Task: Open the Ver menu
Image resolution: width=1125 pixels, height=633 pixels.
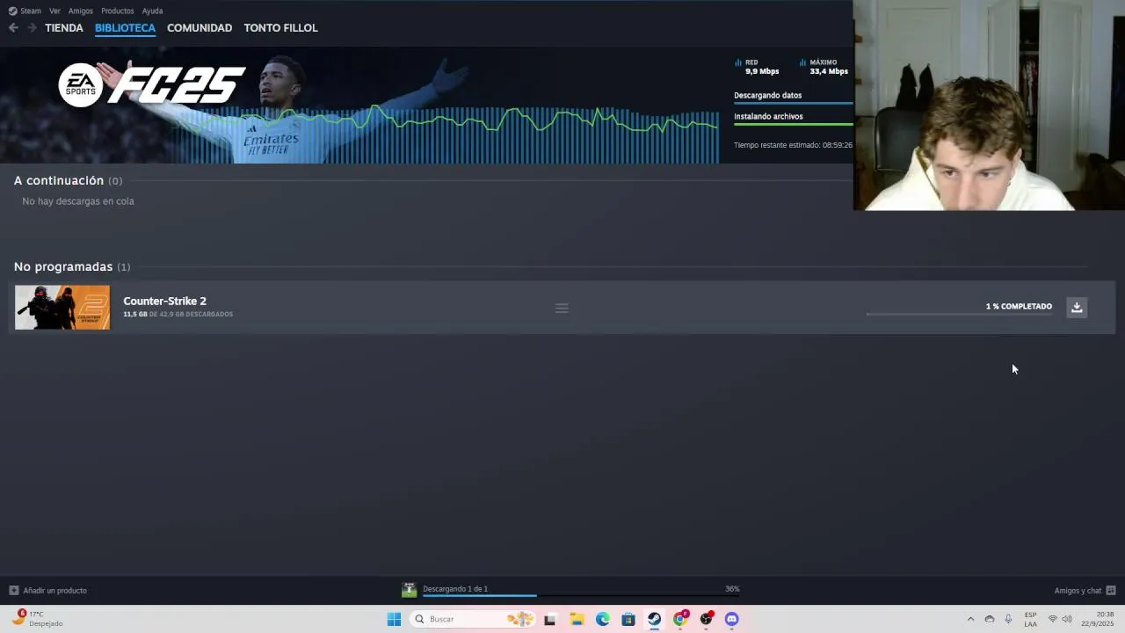Action: pos(54,11)
